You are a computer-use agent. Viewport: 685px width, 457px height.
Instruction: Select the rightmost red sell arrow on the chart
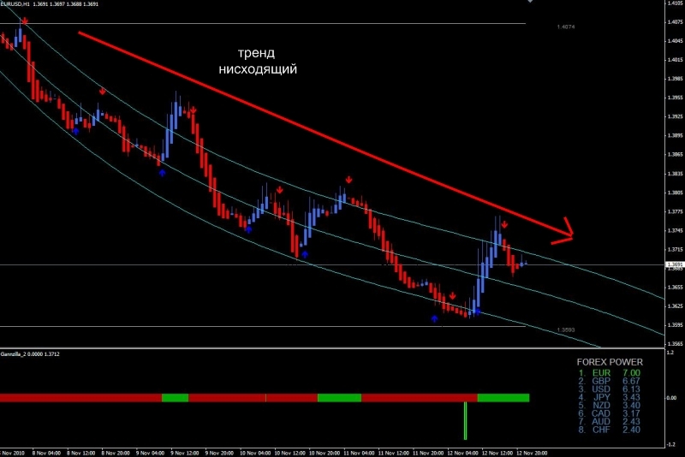(504, 224)
